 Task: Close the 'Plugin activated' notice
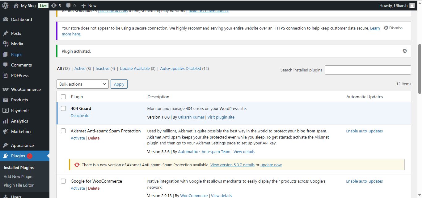coord(404,51)
